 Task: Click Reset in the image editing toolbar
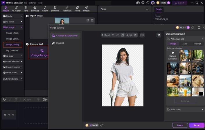pyautogui.click(x=106, y=35)
